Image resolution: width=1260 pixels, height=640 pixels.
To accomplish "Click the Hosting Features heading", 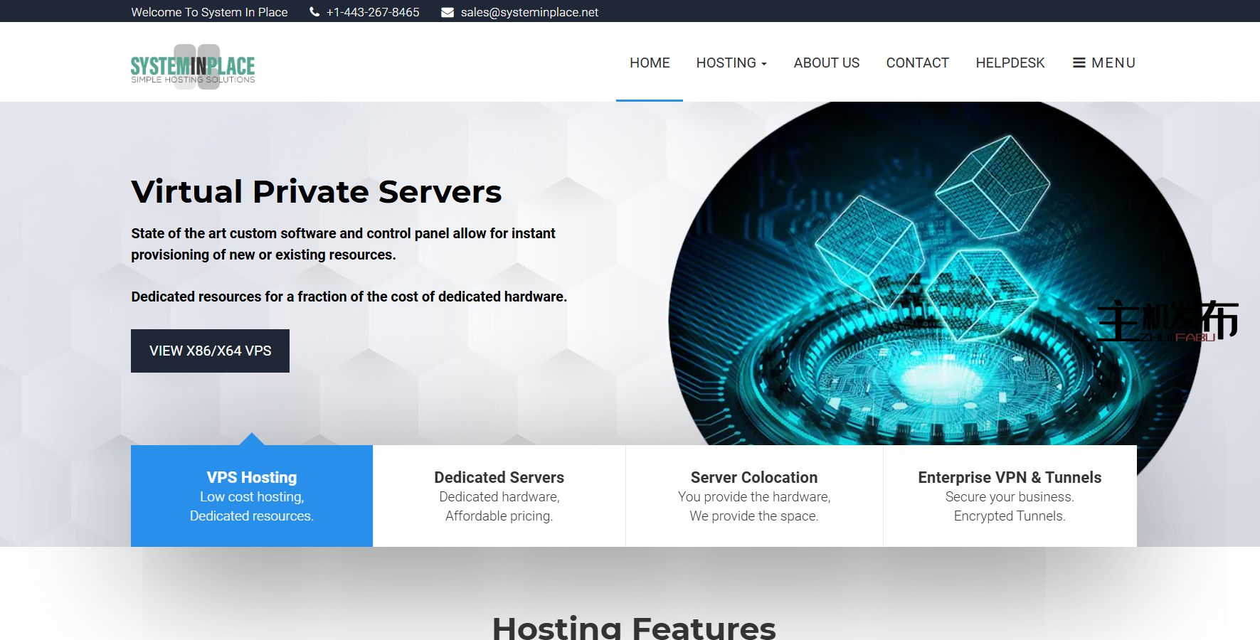I will [633, 626].
